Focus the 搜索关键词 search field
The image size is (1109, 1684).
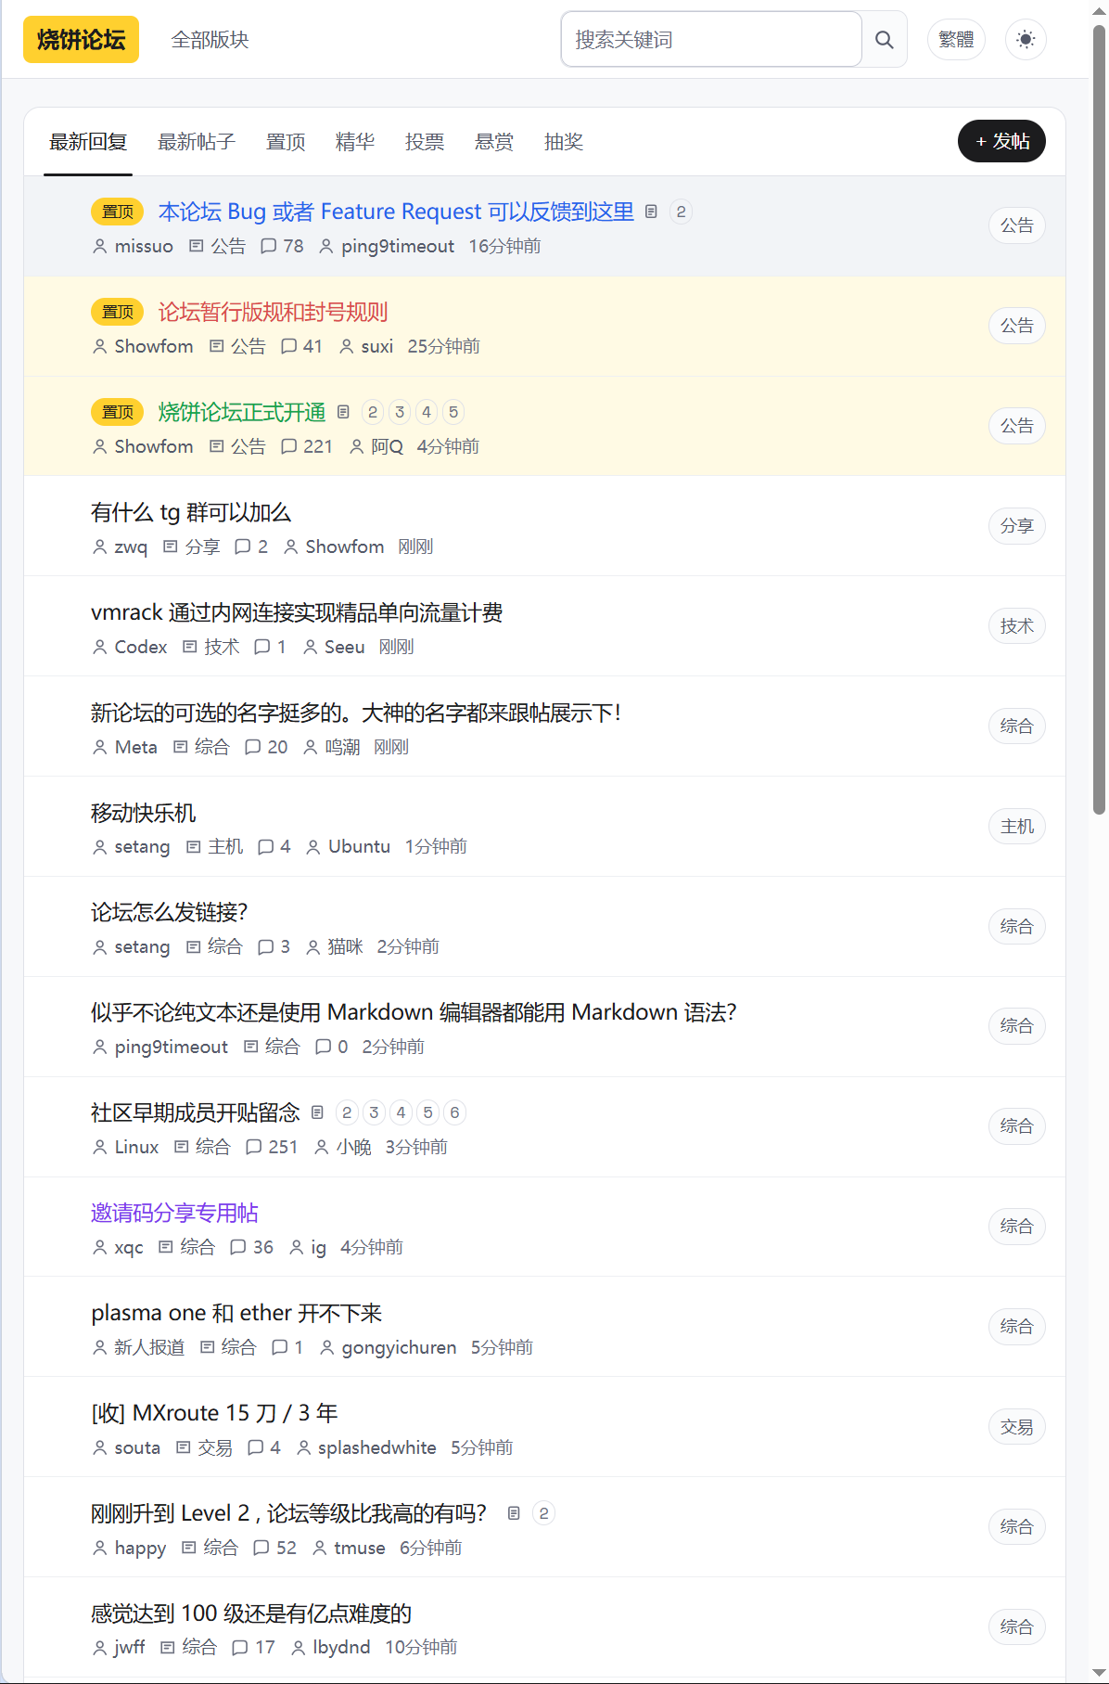(711, 39)
